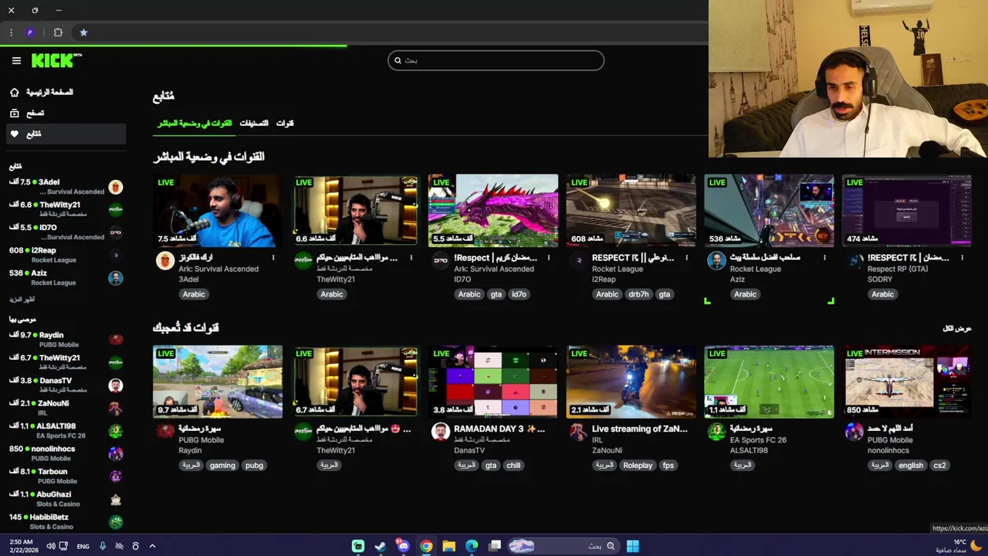
Task: Click the chill tag under DanasTV
Action: pyautogui.click(x=513, y=466)
